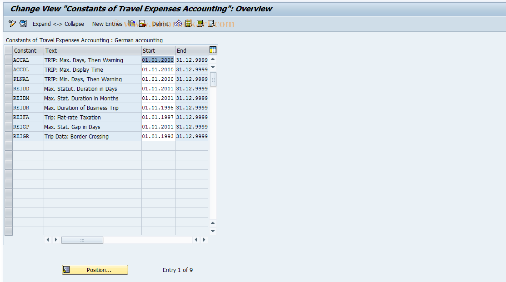Select the row selector for PLNAL
The image size is (506, 282).
8,79
